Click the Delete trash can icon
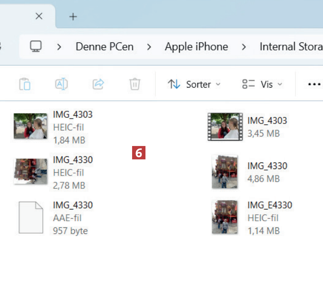The image size is (323, 305). [x=135, y=84]
